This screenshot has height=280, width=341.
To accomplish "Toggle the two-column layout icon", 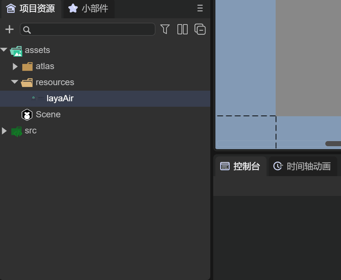I will 183,29.
